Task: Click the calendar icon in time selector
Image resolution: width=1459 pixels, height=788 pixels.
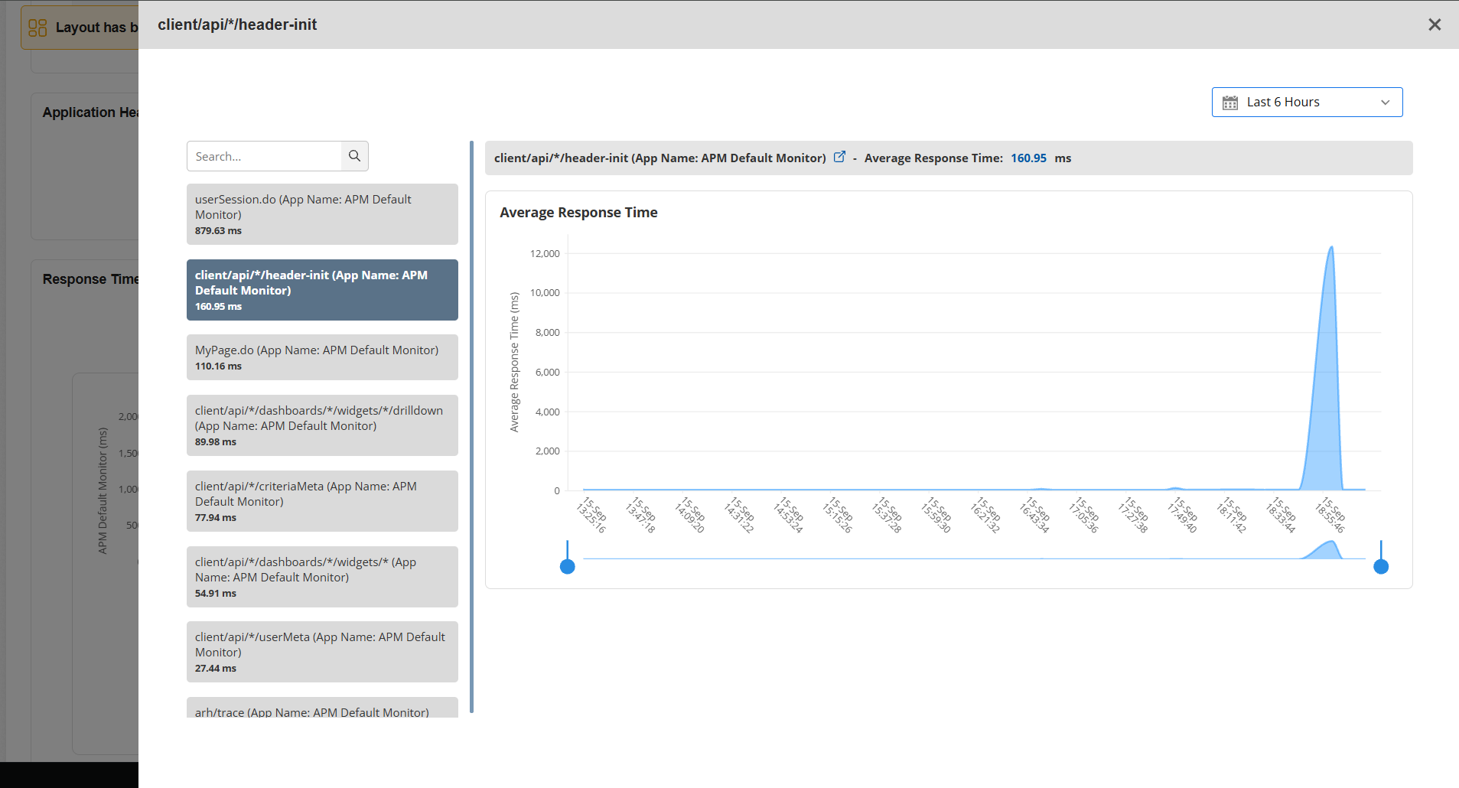Action: click(1229, 103)
